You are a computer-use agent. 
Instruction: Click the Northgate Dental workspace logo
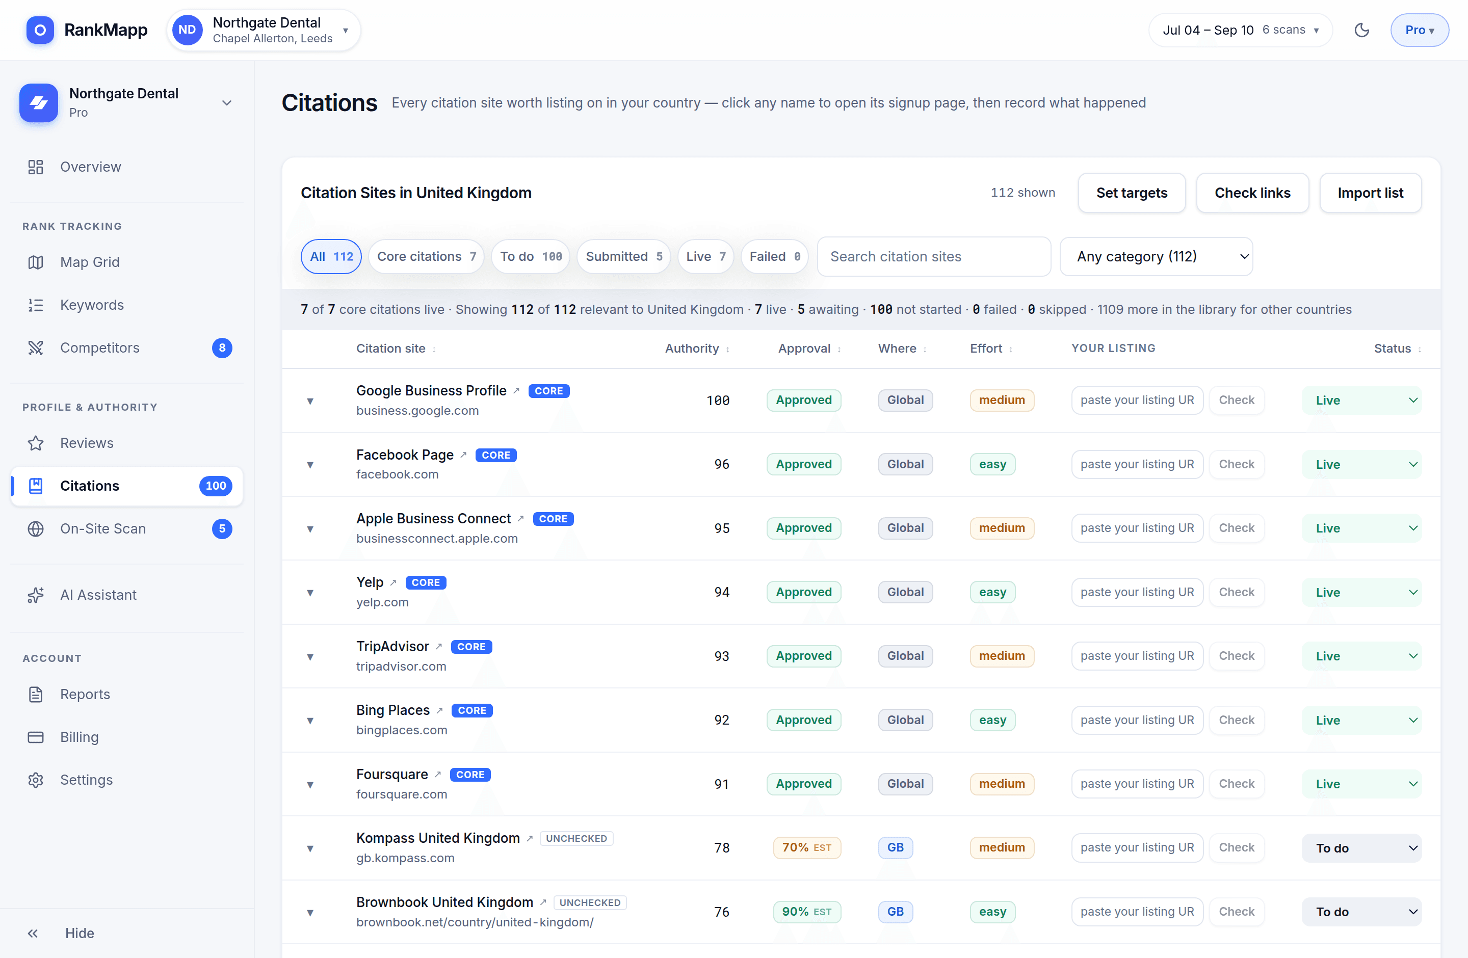(x=38, y=102)
